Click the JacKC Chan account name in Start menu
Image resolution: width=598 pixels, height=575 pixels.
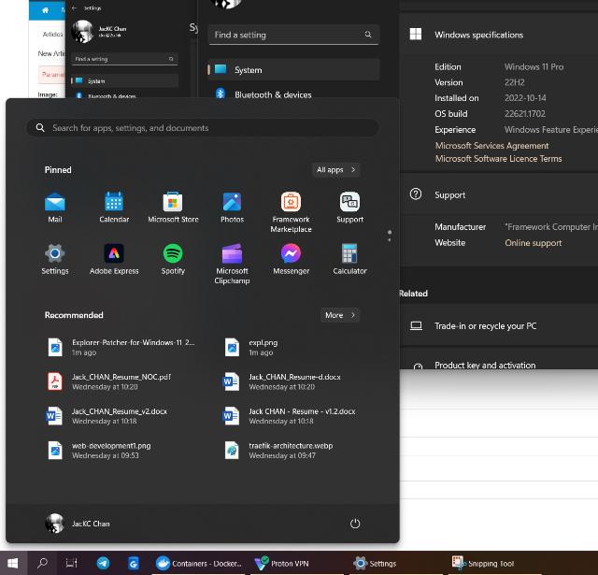coord(91,524)
